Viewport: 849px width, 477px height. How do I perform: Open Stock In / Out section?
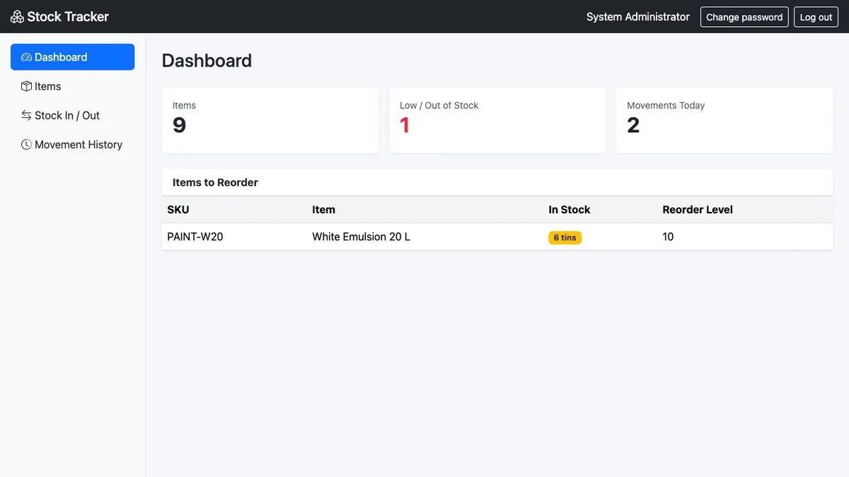pos(72,115)
